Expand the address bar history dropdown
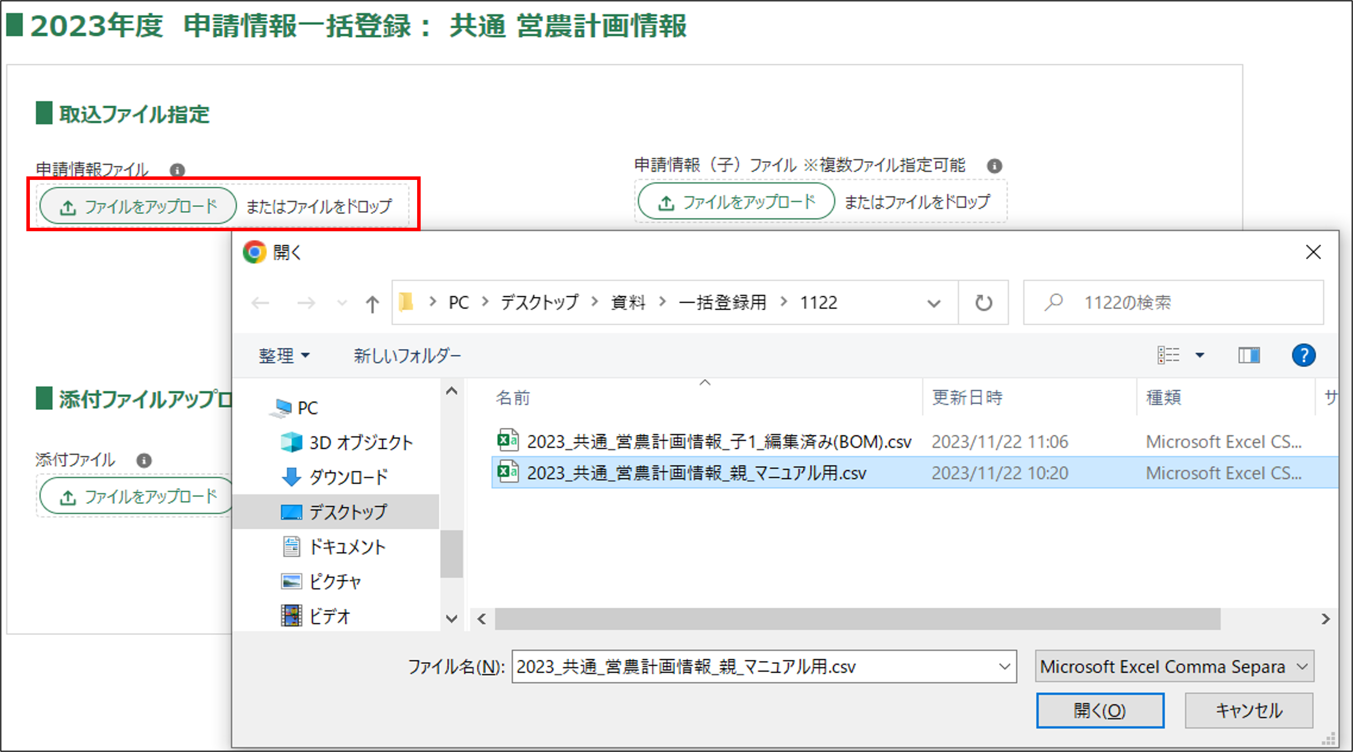The image size is (1353, 752). pyautogui.click(x=933, y=304)
